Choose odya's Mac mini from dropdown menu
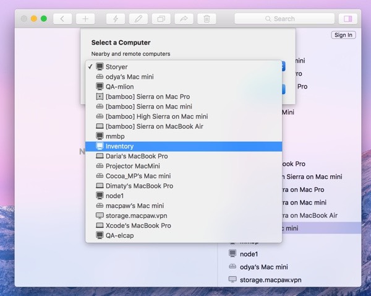The image size is (371, 296). coord(184,77)
